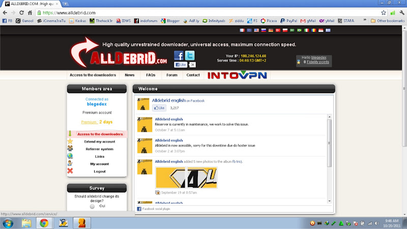The height and width of the screenshot is (229, 407).
Task: Select the German flag language icon
Action: click(271, 31)
